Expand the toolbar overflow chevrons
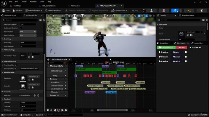Screen dimensions: 209x117 click(144, 10)
